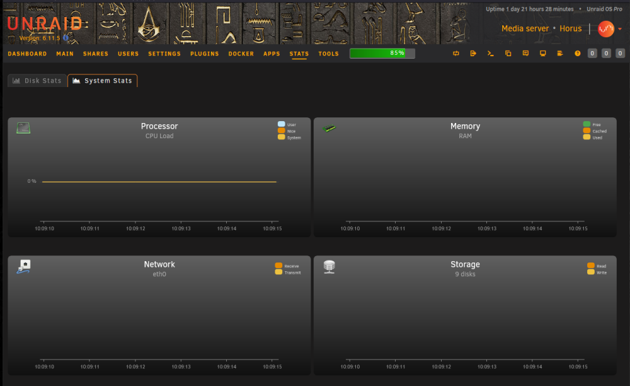Toggle the Cached legend swatch in Memory
630x386 pixels.
tap(587, 131)
